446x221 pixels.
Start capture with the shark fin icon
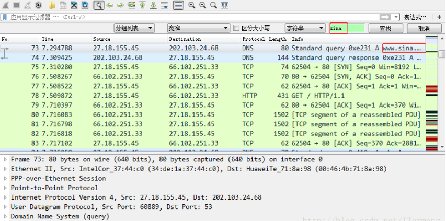5,5
